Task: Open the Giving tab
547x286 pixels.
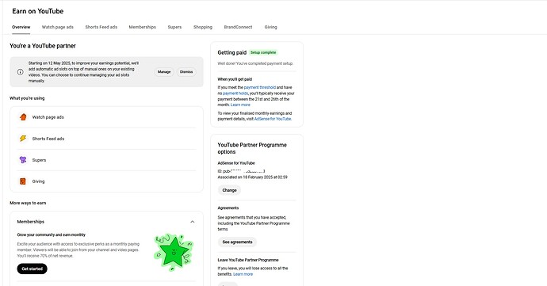Action: point(270,27)
